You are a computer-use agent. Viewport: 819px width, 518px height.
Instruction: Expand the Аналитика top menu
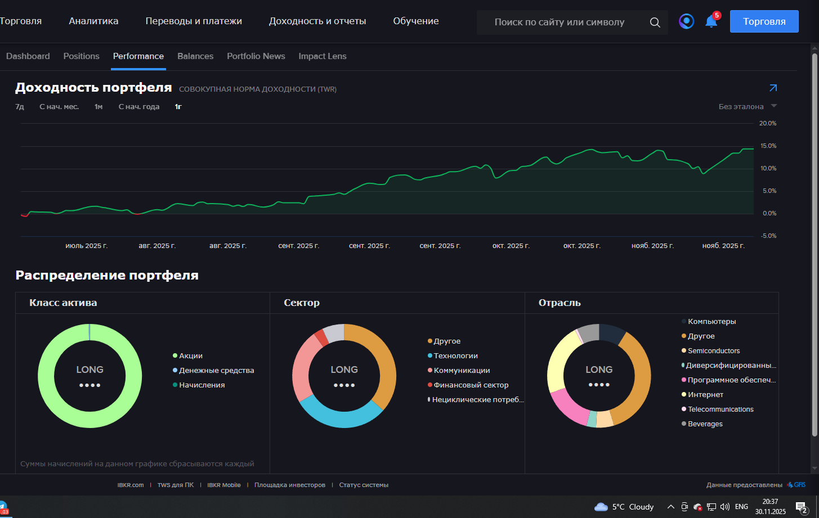[93, 21]
